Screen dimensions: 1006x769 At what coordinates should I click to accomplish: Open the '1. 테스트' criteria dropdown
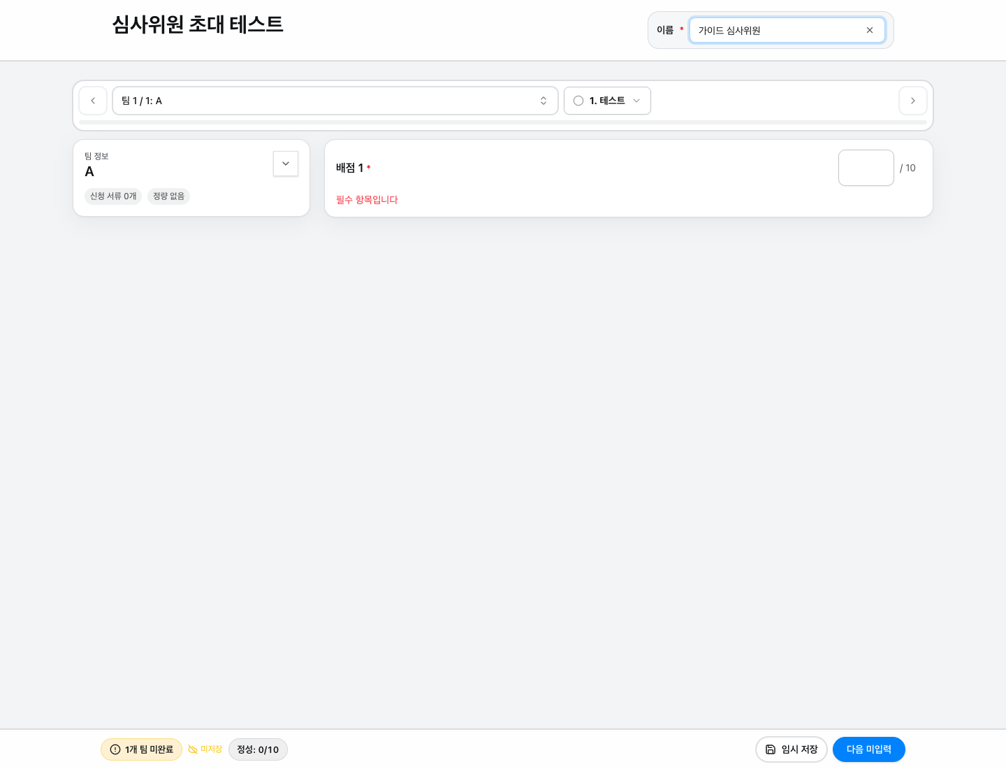607,101
